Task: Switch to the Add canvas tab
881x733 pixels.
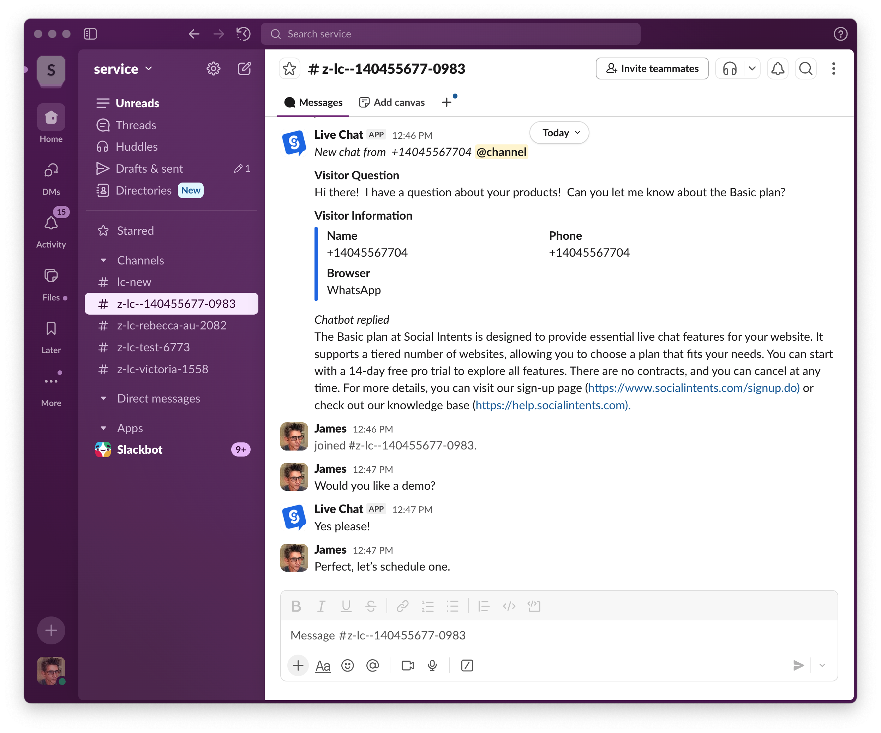Action: (391, 102)
